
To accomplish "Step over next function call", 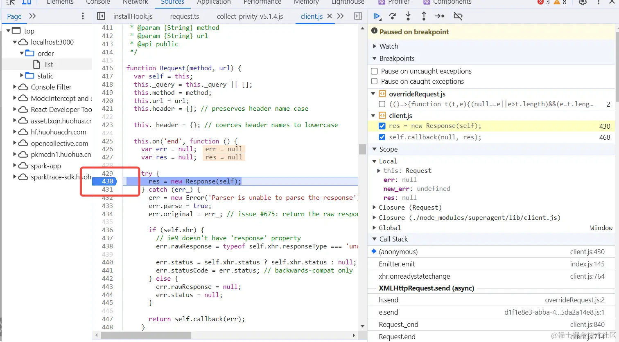I will point(393,16).
